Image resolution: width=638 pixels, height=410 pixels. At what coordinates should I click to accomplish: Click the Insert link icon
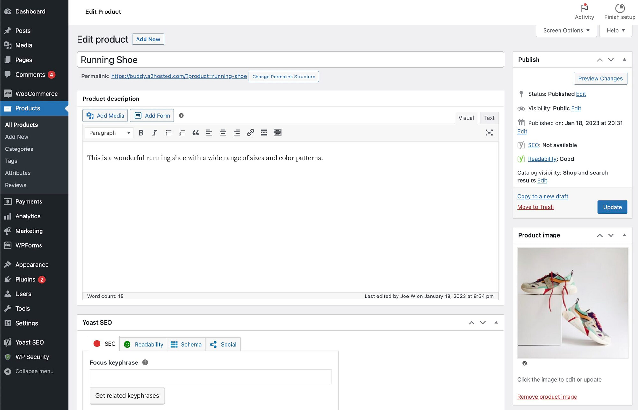(x=249, y=133)
